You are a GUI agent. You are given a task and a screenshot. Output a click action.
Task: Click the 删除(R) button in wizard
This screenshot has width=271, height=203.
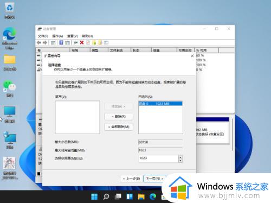pyautogui.click(x=119, y=117)
